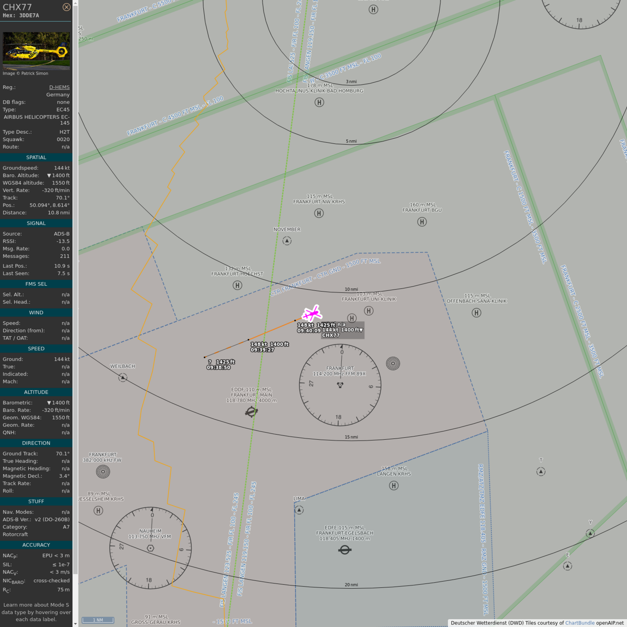Open the ChartBundle attribution link
The height and width of the screenshot is (627, 627).
point(580,623)
